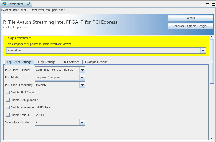Viewport: 216px width, 142px height.
Task: Open the Example Designs tab
Action: click(x=96, y=62)
